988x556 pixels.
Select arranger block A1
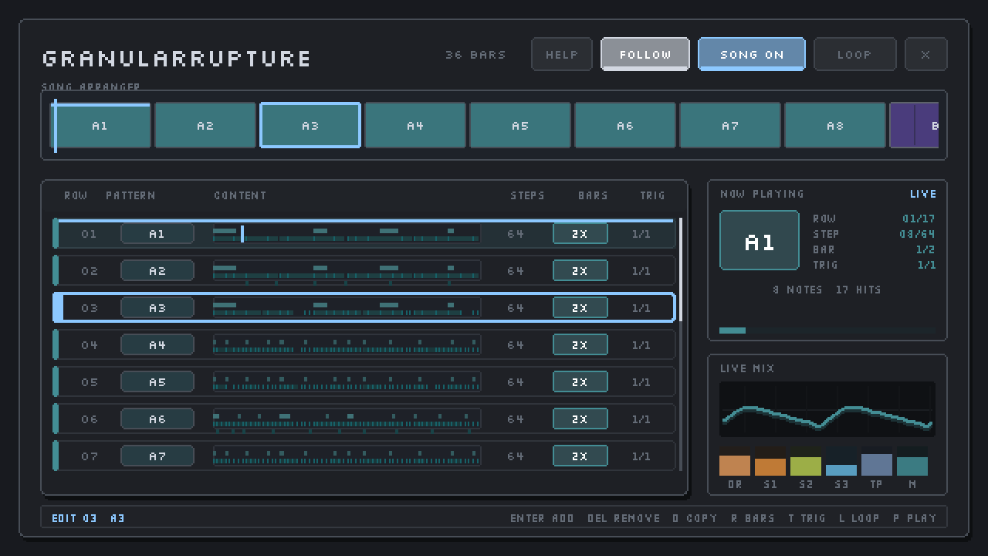[x=100, y=125]
